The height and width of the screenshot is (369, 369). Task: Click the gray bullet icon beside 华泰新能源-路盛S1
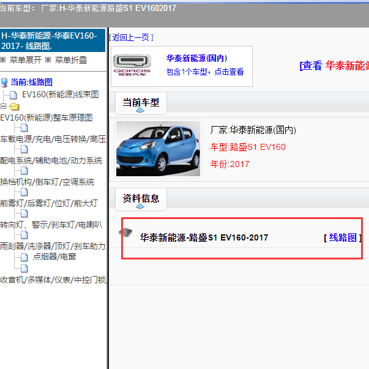click(125, 233)
